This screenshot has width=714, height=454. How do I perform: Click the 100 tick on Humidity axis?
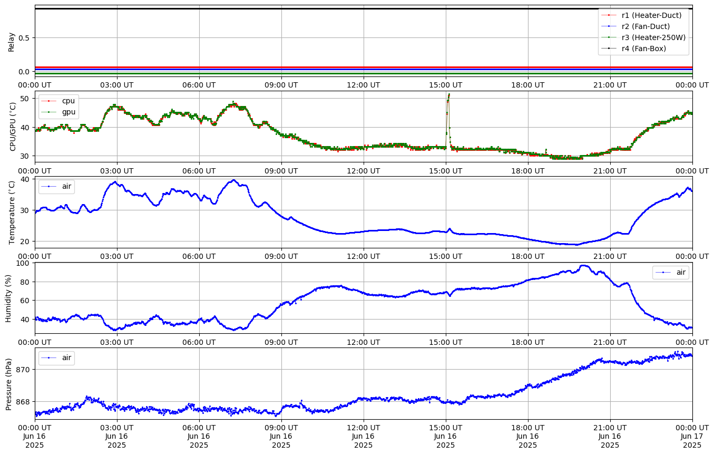[x=24, y=263]
